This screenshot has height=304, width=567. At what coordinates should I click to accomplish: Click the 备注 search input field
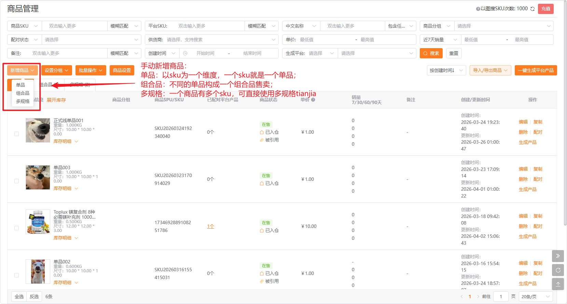[x=68, y=53]
